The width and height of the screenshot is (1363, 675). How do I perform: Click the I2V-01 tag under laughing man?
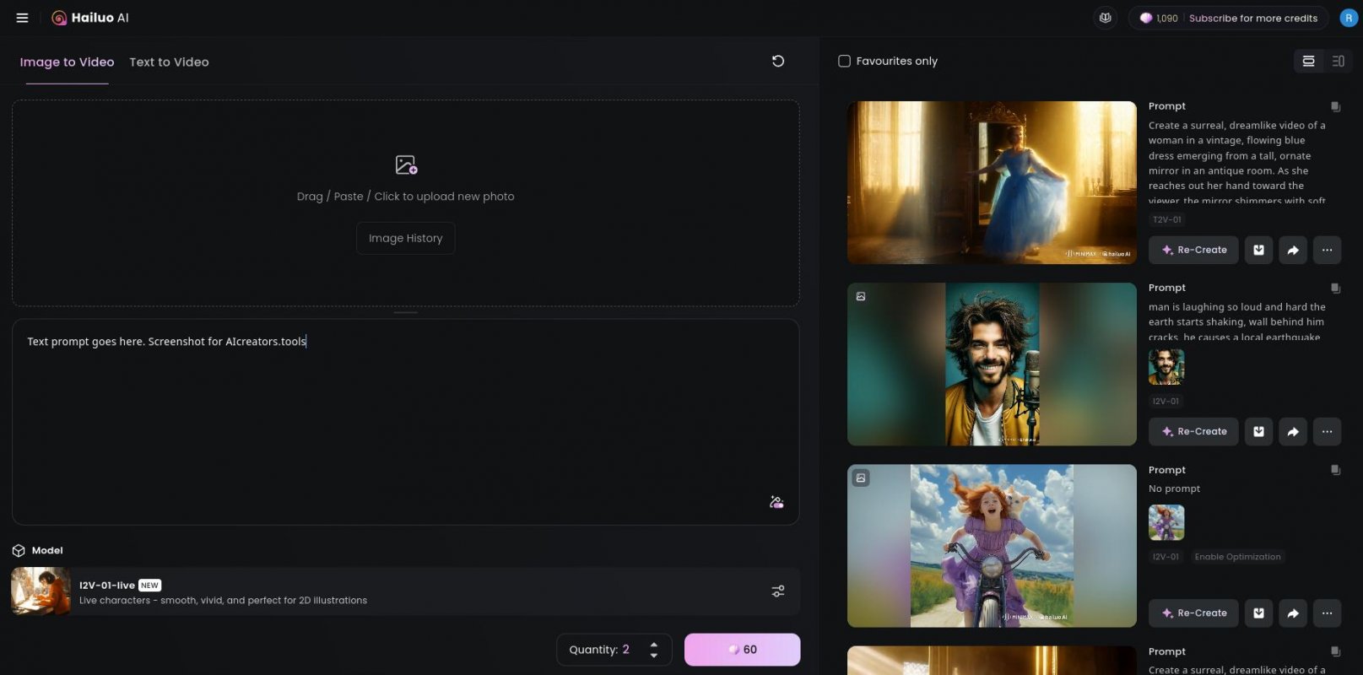tap(1166, 402)
